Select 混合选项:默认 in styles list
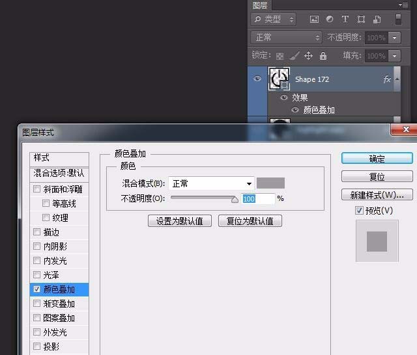Image resolution: width=417 pixels, height=355 pixels. (59, 174)
